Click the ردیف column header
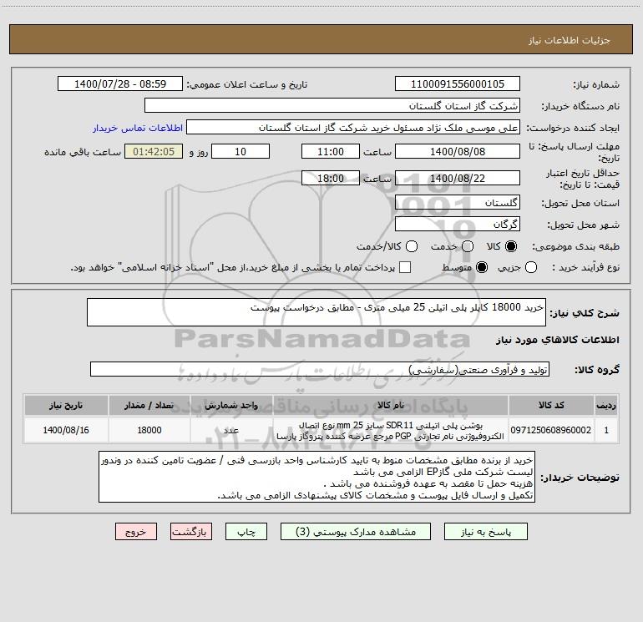The width and height of the screenshot is (643, 622). coord(606,405)
